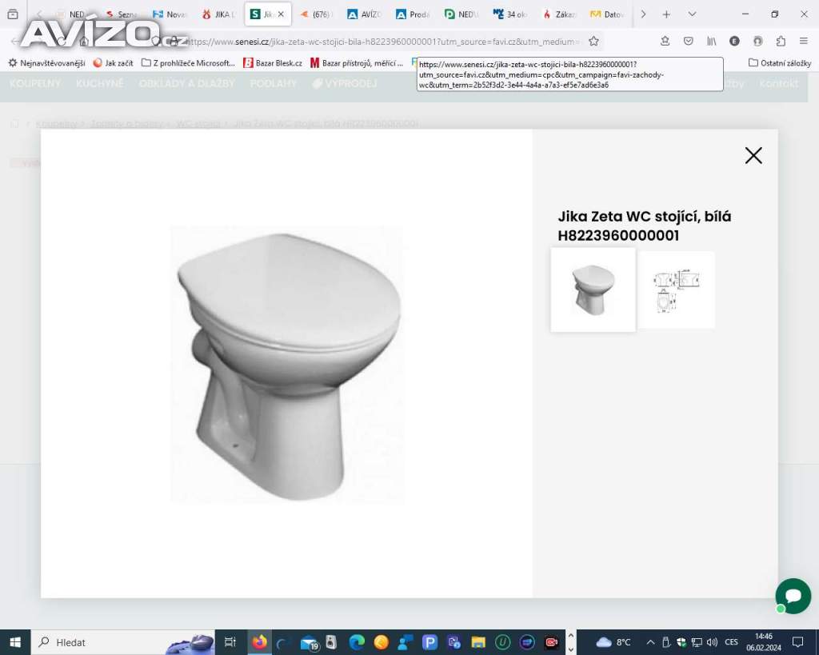Image resolution: width=819 pixels, height=655 pixels.
Task: Switch to the (676) tab
Action: [316, 14]
